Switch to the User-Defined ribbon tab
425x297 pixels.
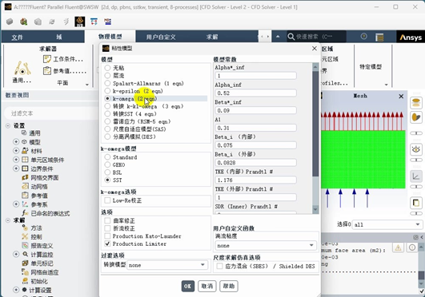click(x=161, y=37)
